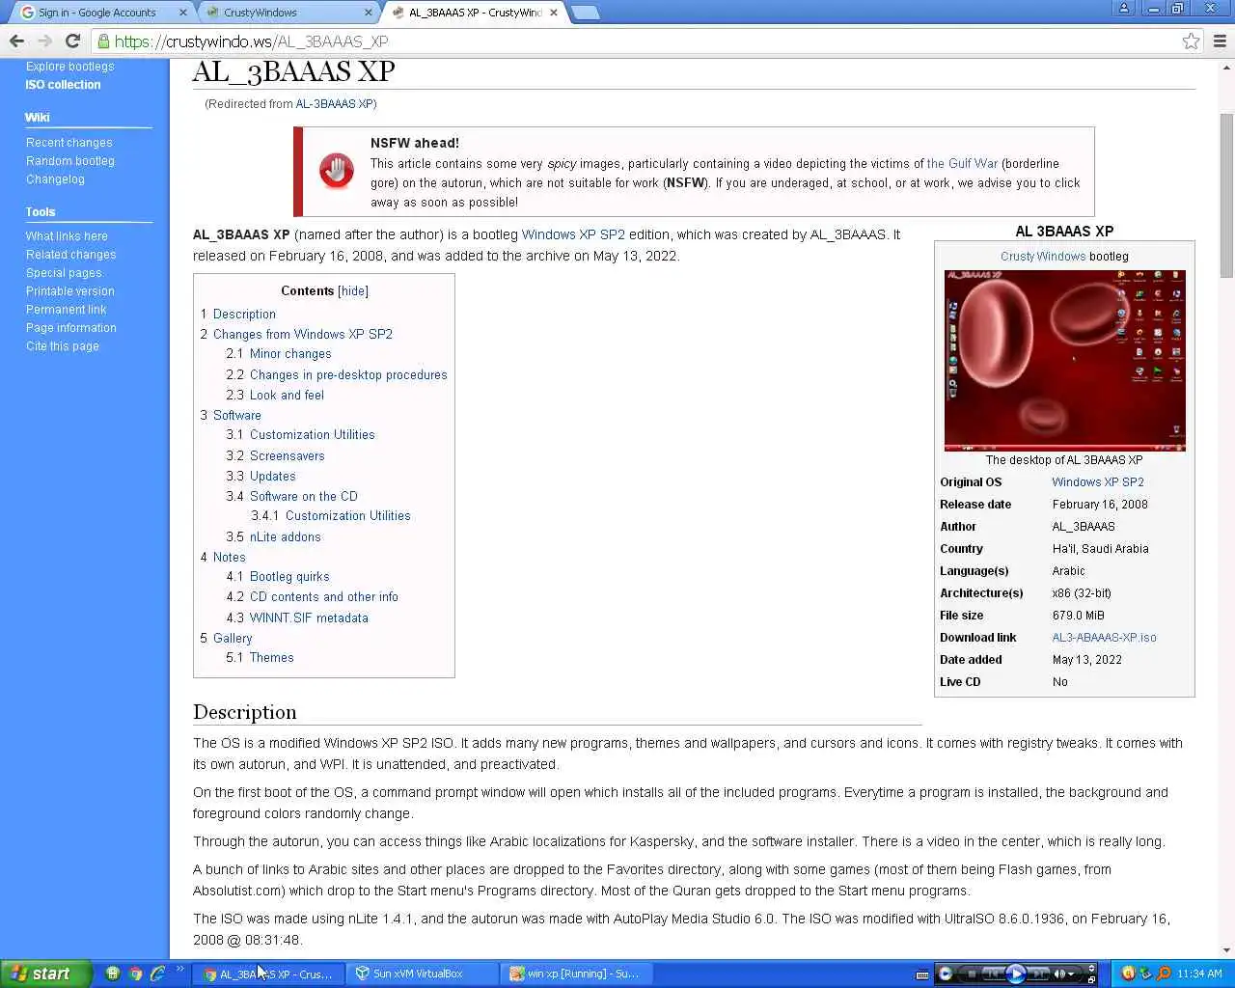Click the safely remove hardware tray icon
The image size is (1235, 988).
pos(1145,974)
